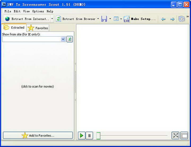Click the movie preview pane
The height and width of the screenshot is (147, 191).
133,78
